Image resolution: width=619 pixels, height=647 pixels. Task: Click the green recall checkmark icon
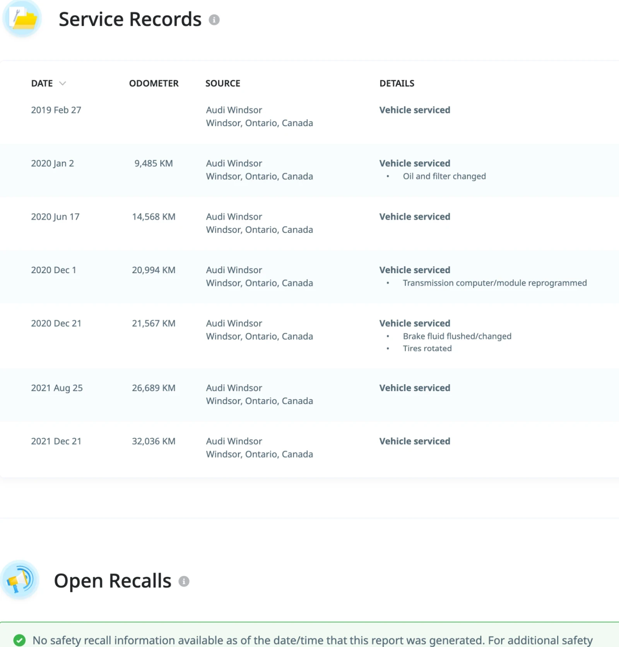coord(19,640)
